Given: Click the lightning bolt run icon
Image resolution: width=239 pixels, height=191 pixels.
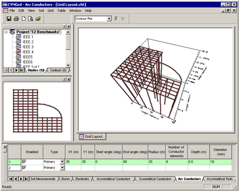Looking at the screenshot, I should (x=116, y=18).
